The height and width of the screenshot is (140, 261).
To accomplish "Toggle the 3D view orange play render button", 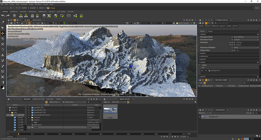I will click(15, 20).
